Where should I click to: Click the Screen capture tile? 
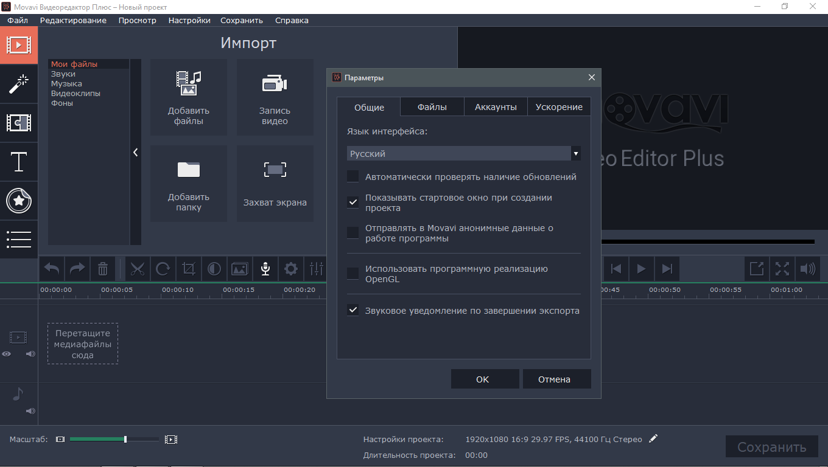tap(275, 184)
